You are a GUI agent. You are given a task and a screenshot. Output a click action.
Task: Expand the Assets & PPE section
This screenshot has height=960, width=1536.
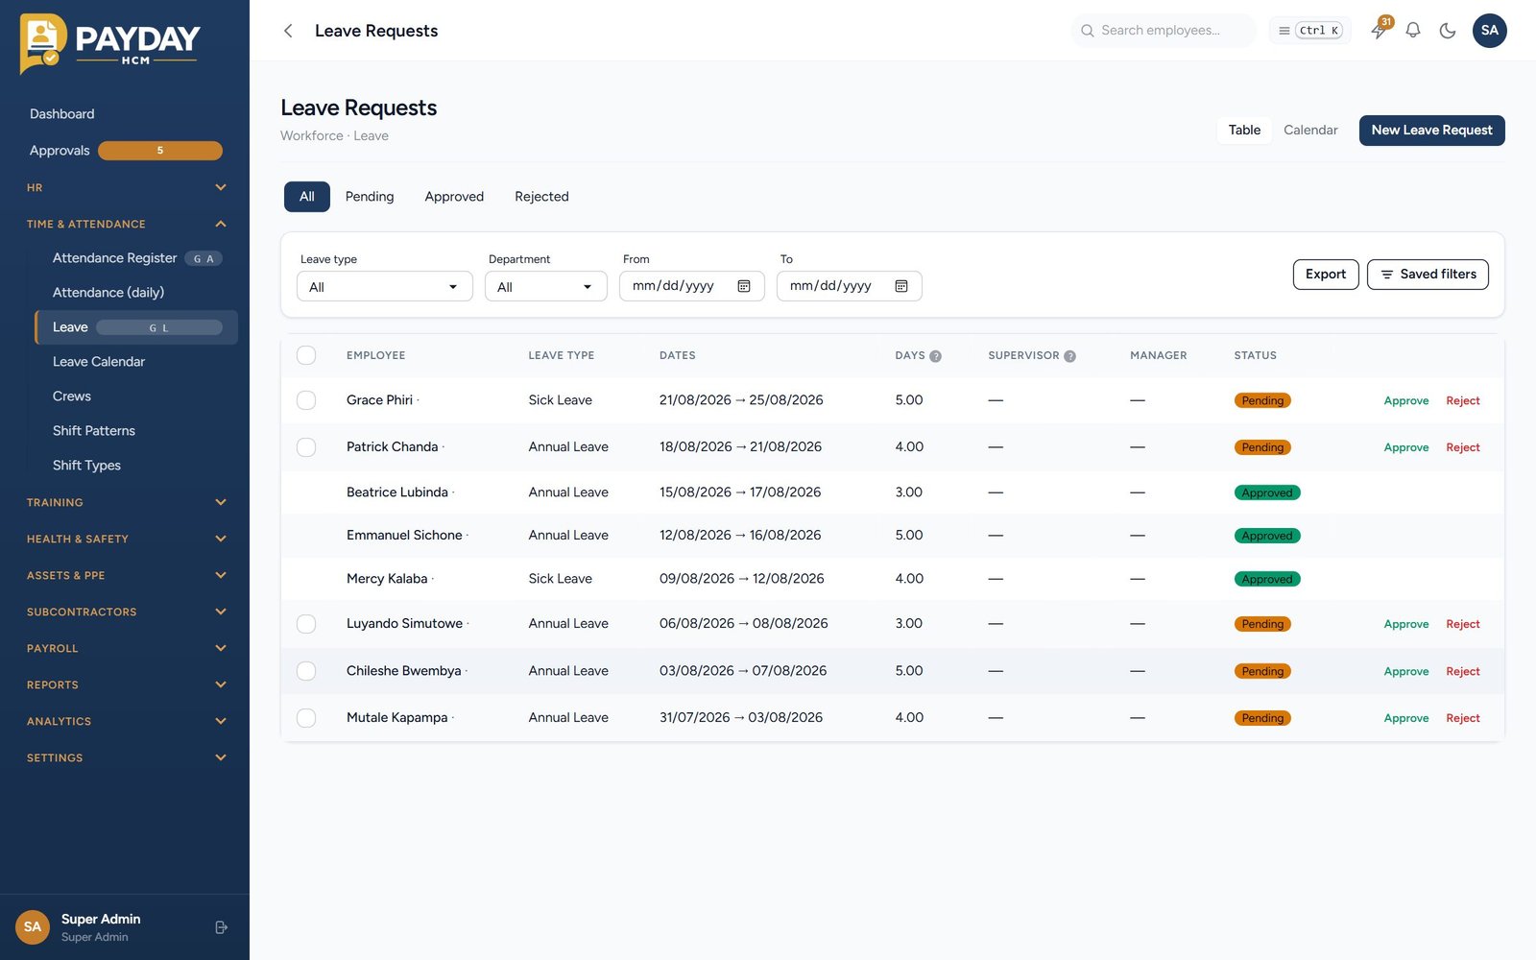[125, 575]
